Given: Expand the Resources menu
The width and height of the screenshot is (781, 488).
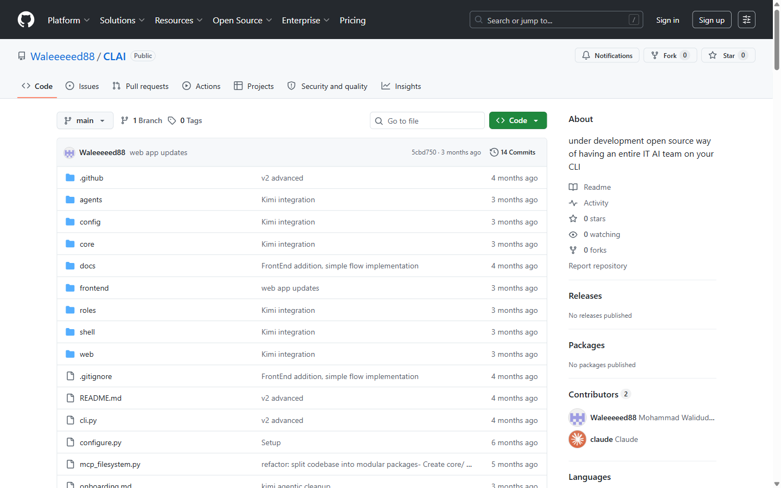Looking at the screenshot, I should click(x=178, y=20).
